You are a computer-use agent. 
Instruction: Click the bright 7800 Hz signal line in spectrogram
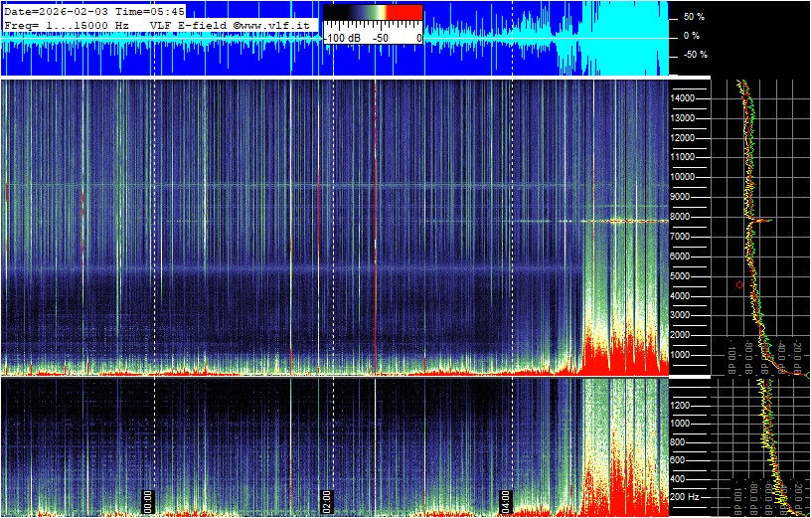click(x=626, y=221)
